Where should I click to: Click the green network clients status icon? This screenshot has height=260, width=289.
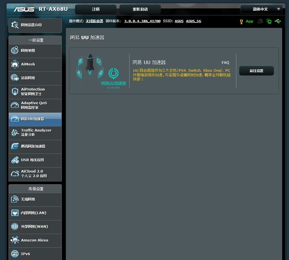(269, 21)
